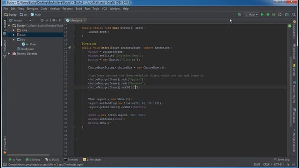
Task: Expand External Libraries node
Action: click(x=9, y=54)
